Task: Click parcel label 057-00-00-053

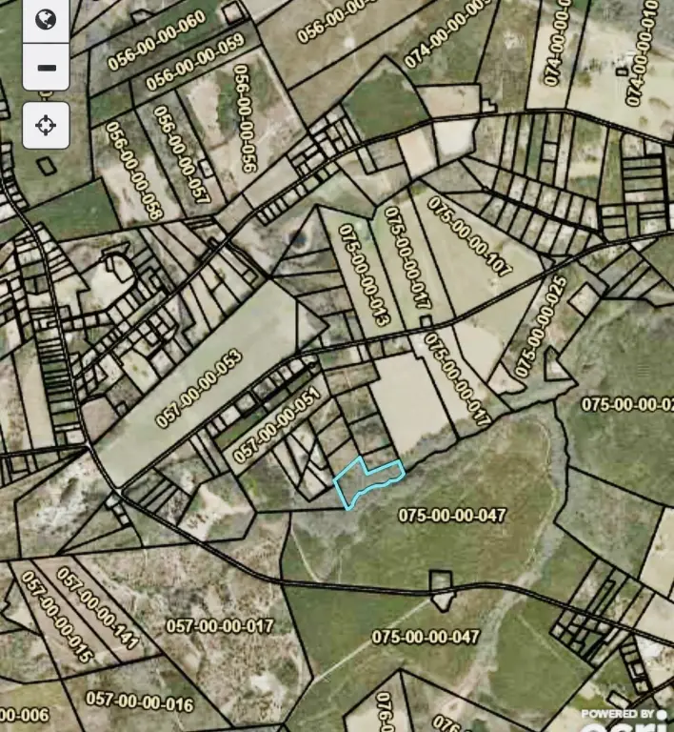Action: click(200, 389)
